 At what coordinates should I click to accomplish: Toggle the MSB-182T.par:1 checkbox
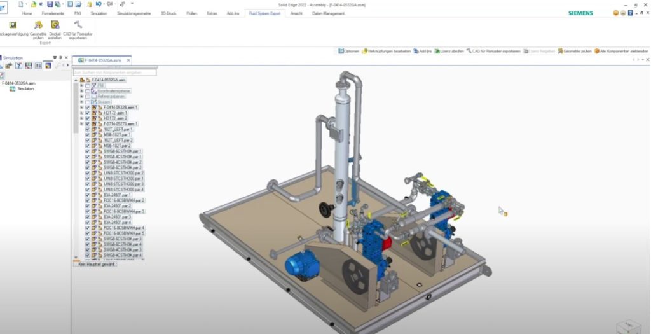coord(88,135)
